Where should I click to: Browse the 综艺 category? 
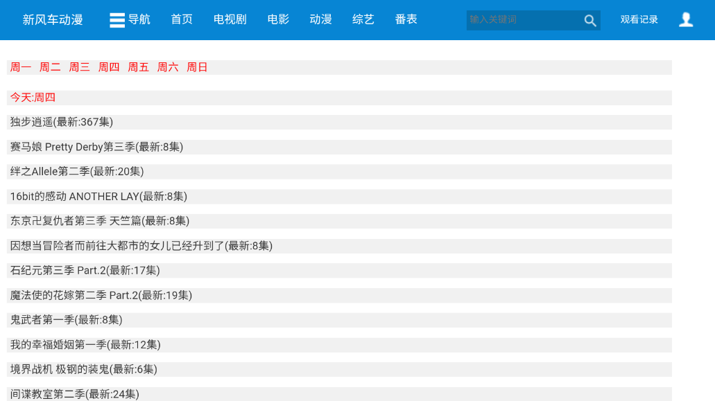363,19
